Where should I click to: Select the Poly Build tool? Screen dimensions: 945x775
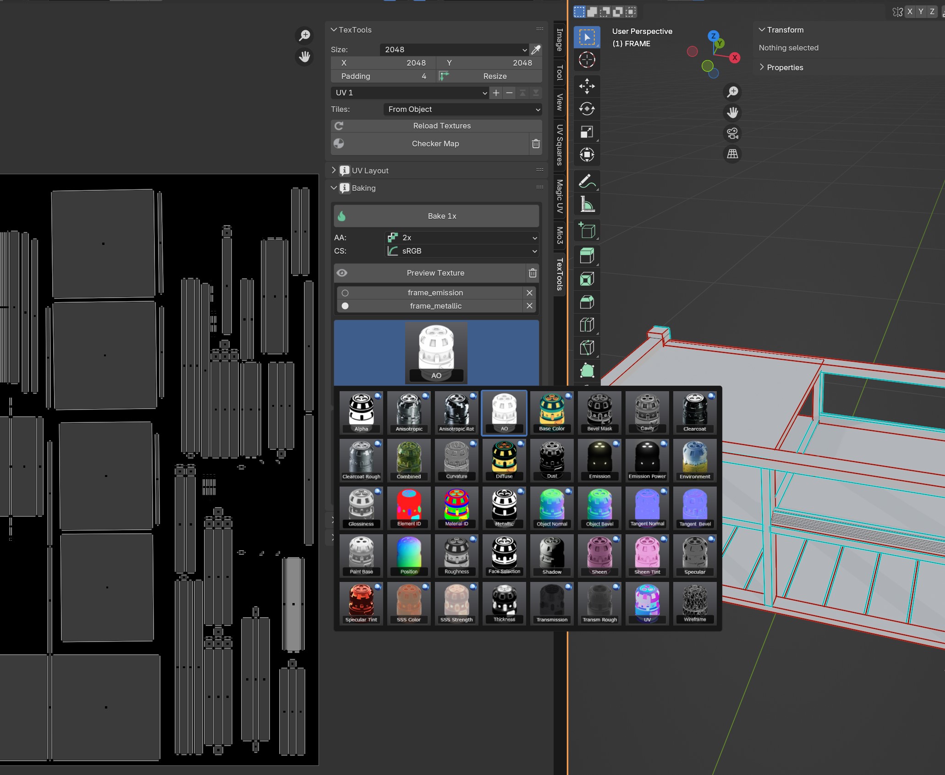pyautogui.click(x=587, y=371)
